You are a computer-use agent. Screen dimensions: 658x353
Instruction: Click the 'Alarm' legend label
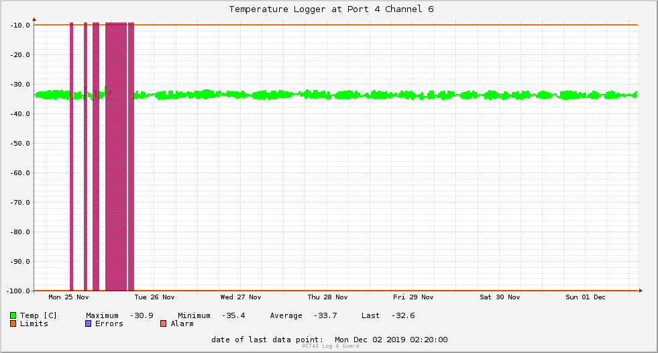182,323
